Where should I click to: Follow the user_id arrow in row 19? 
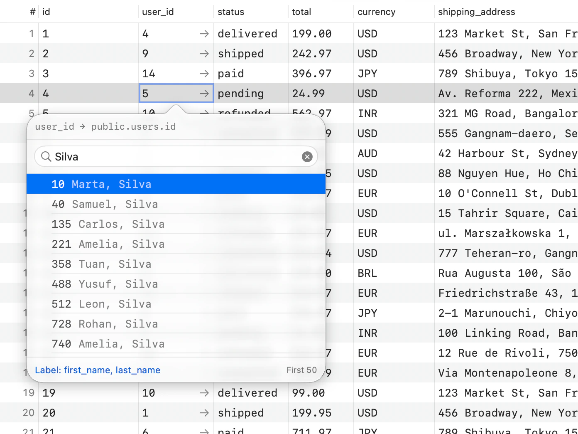click(x=204, y=393)
